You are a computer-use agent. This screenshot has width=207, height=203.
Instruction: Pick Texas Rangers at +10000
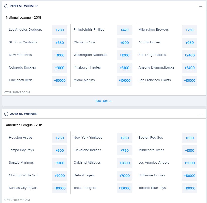125,188
